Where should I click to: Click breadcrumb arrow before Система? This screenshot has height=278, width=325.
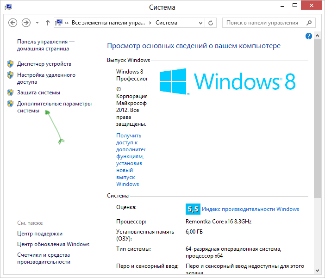coord(150,23)
